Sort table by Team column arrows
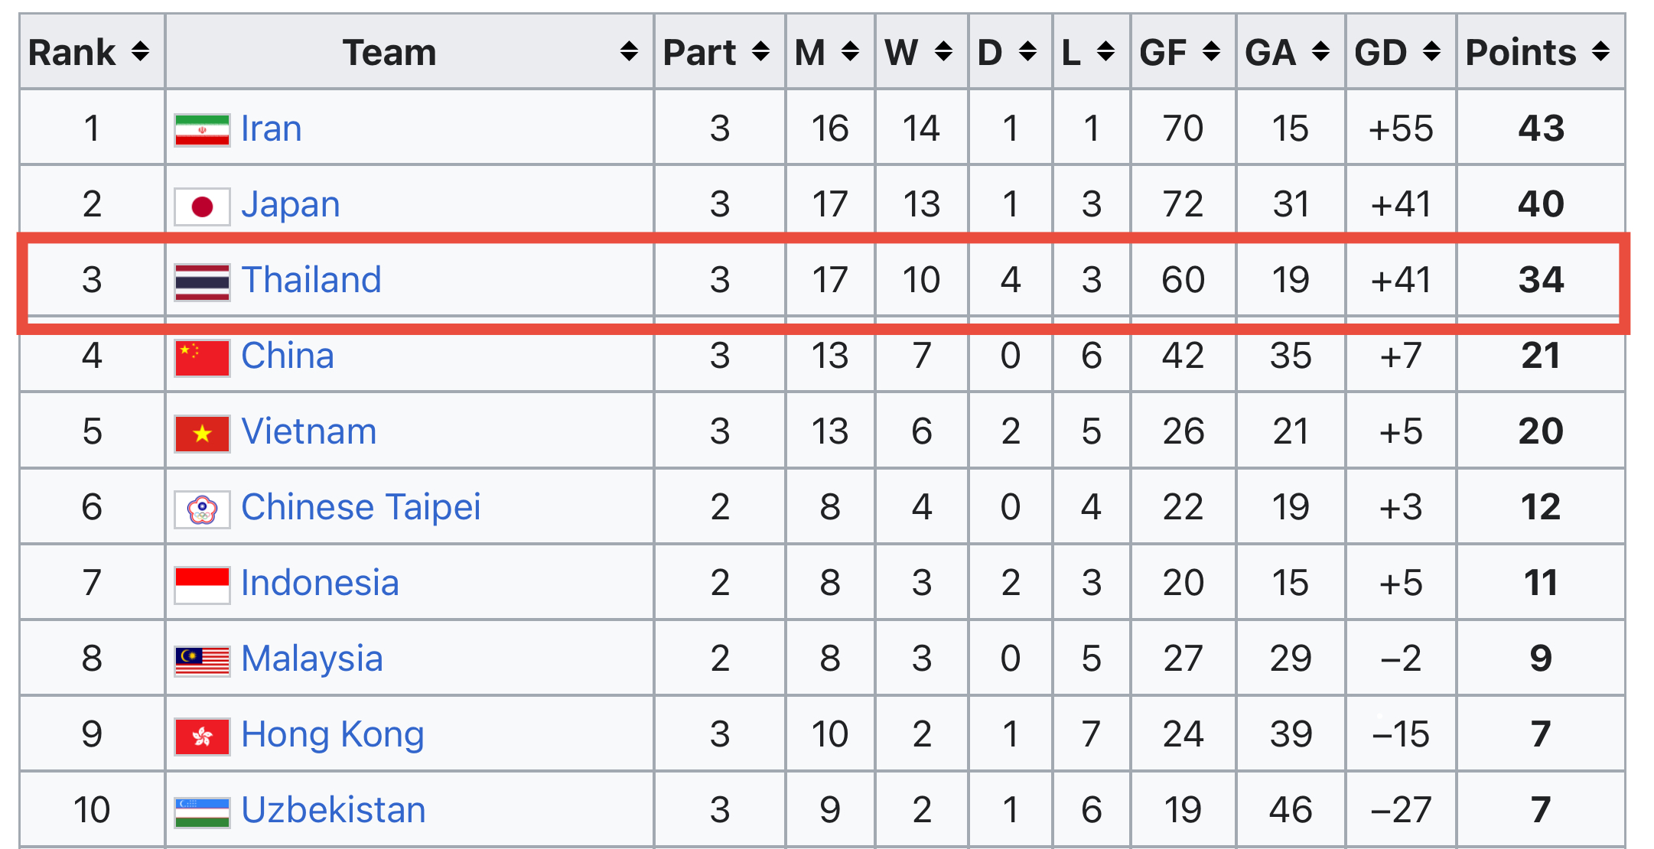The height and width of the screenshot is (849, 1654). click(x=629, y=52)
